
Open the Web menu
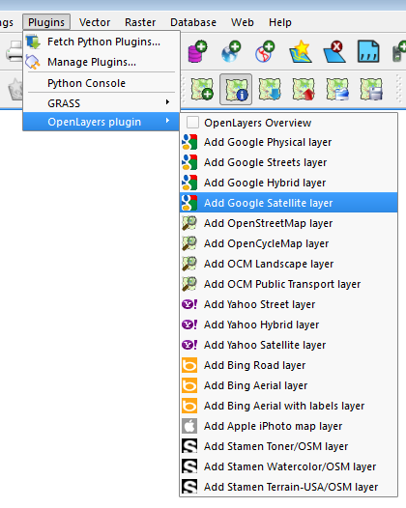243,22
